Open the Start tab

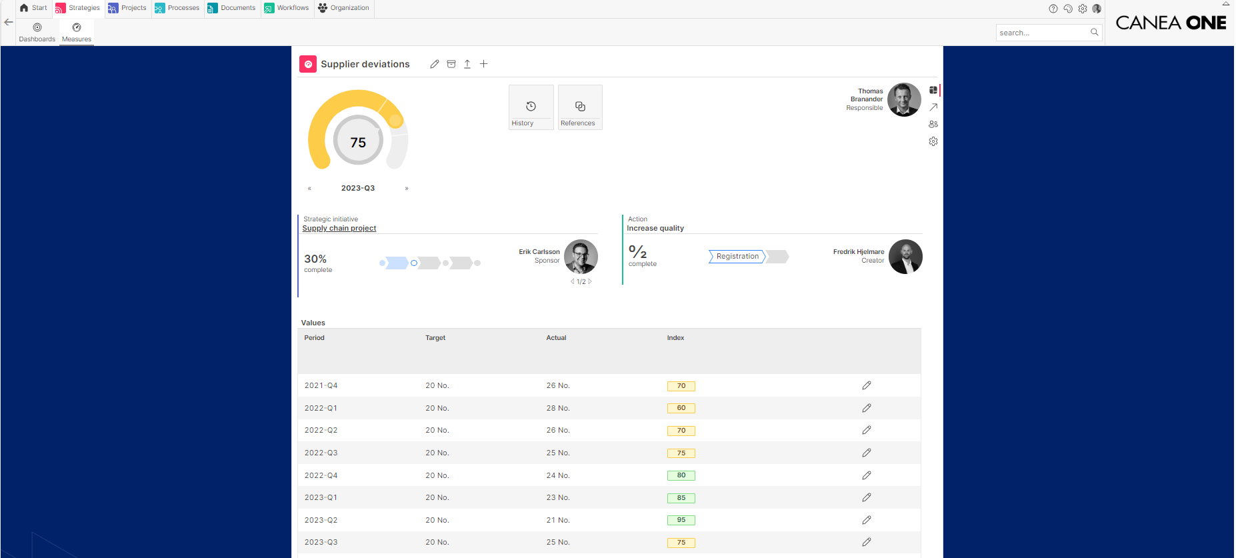(x=33, y=8)
